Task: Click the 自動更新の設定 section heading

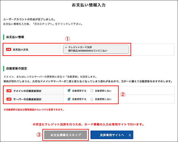Action: pyautogui.click(x=17, y=68)
